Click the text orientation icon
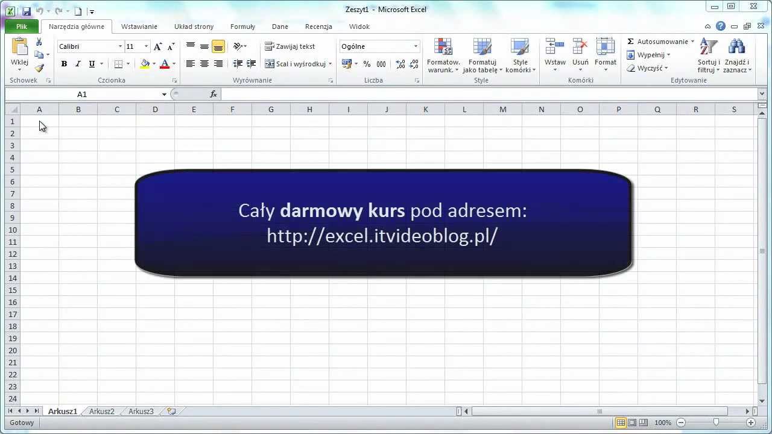772x434 pixels. click(238, 46)
